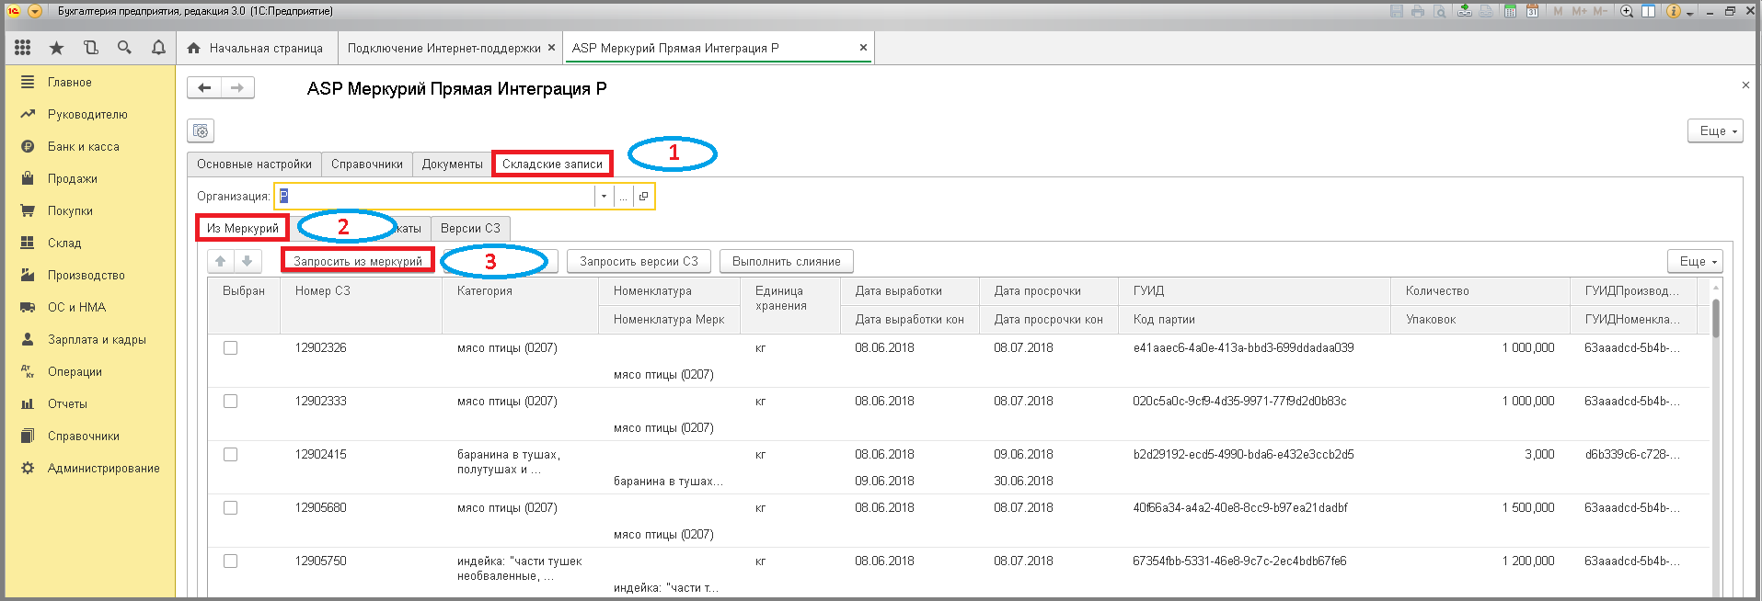
Task: Select the Версии СЗ sub-tab
Action: click(470, 228)
